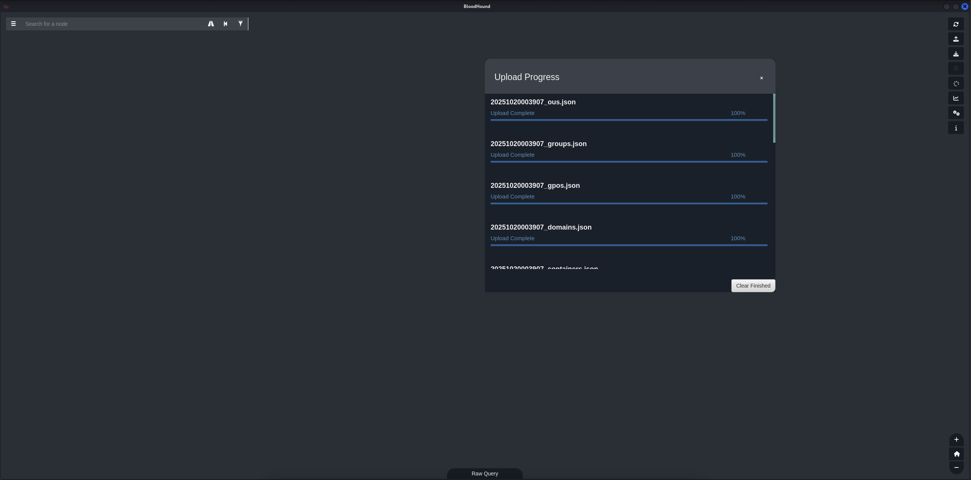This screenshot has height=480, width=971.
Task: Click the Export Graph icon
Action: (x=956, y=39)
